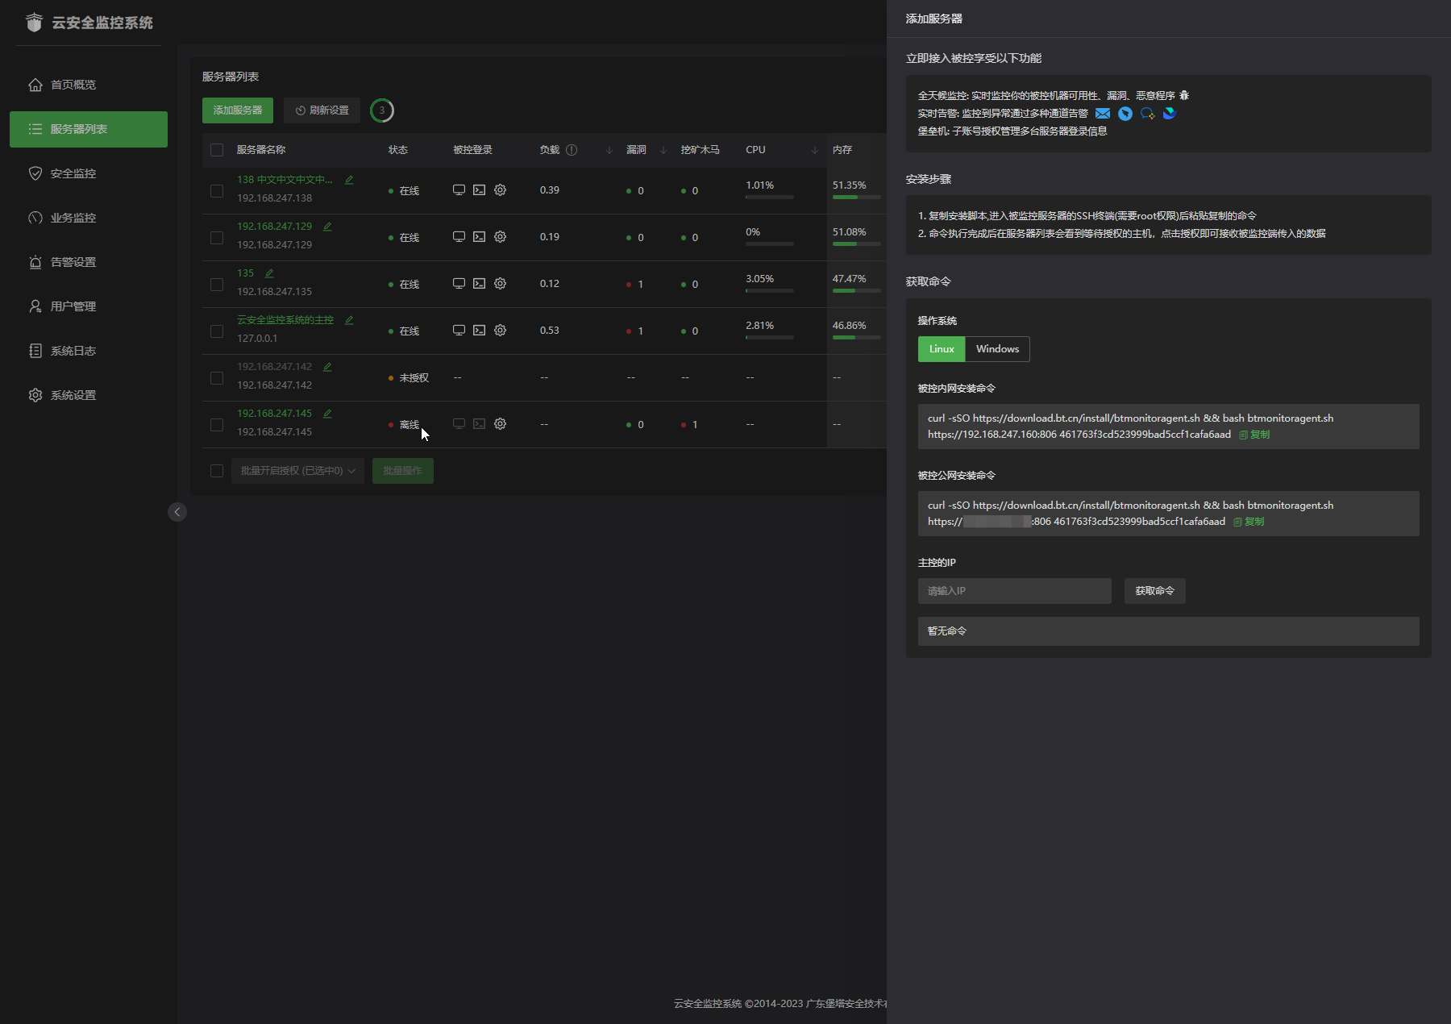
Task: Select checkbox for the 127.0.0.1 server row
Action: [217, 331]
